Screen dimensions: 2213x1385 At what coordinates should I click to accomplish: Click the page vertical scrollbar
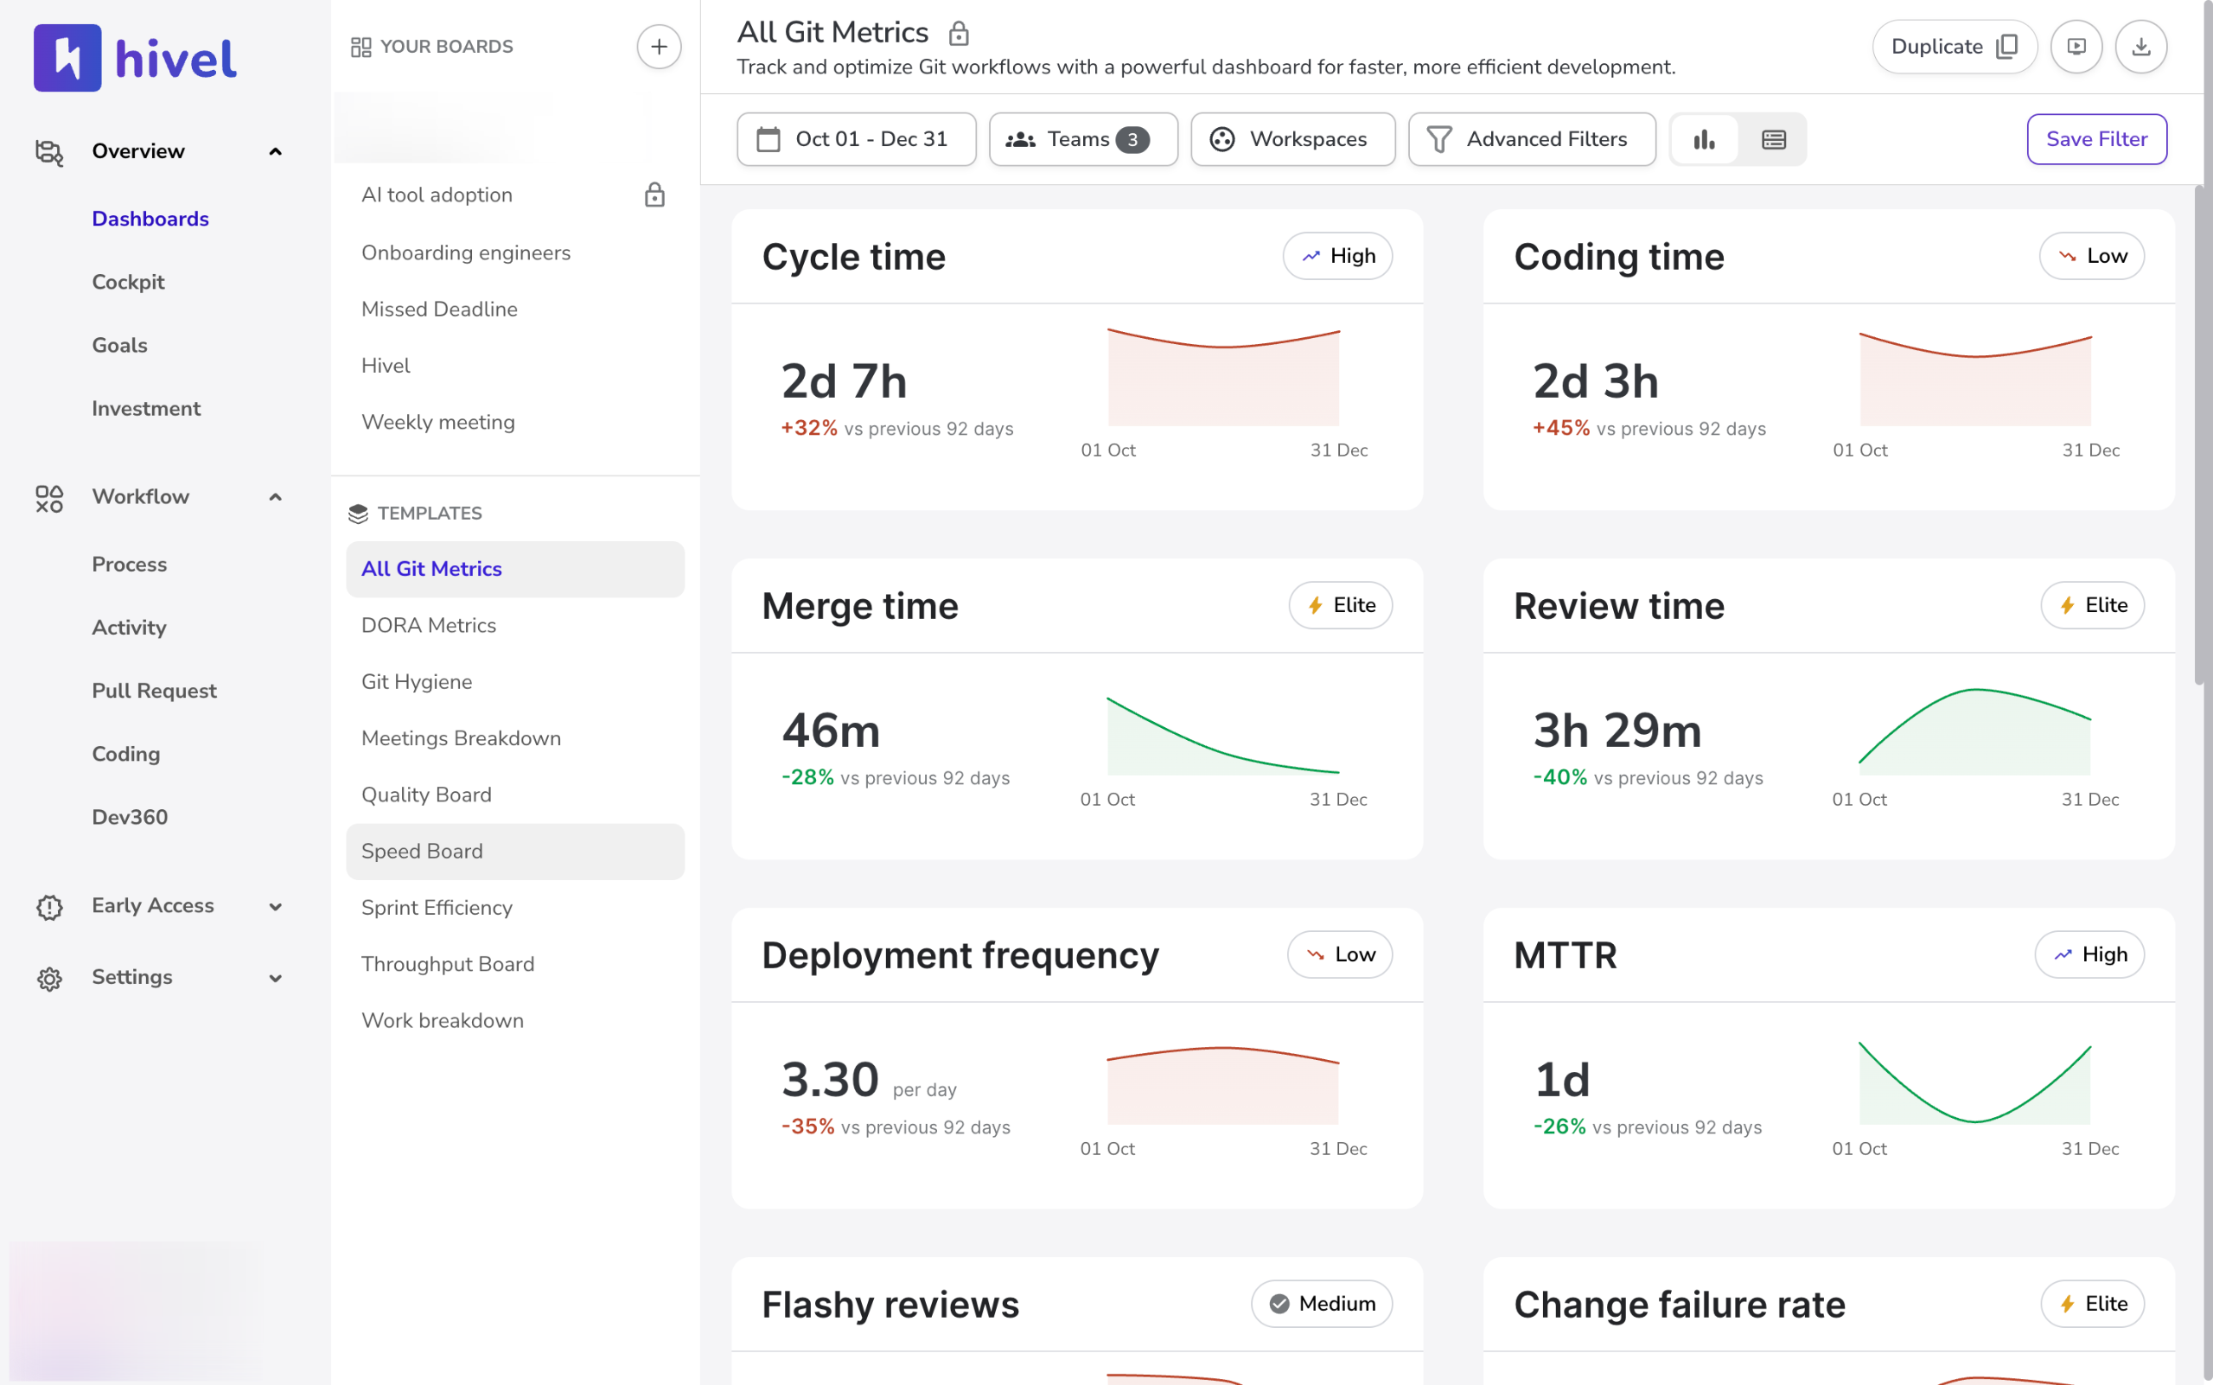tap(2200, 435)
